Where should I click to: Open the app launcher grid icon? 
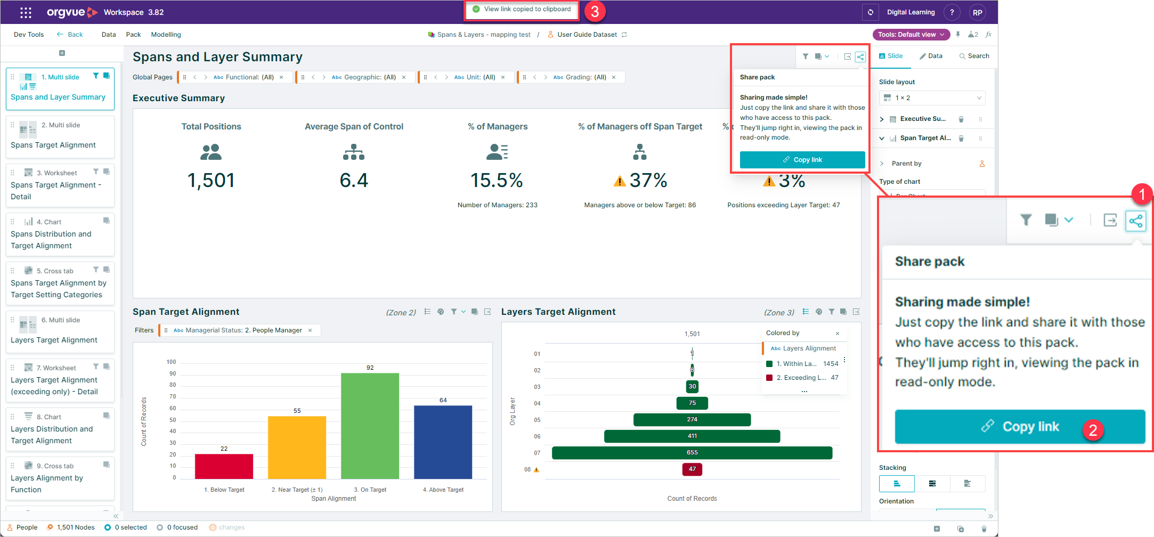click(x=26, y=12)
